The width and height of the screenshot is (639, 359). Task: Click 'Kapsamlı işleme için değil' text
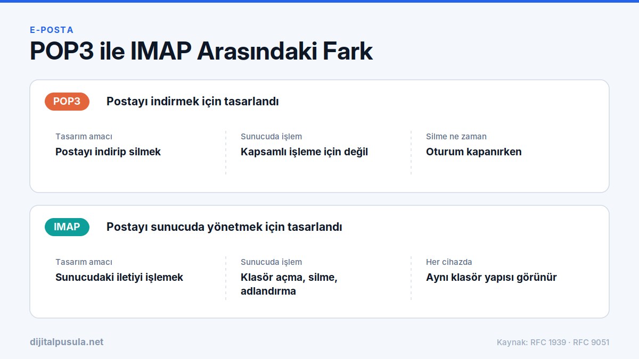pyautogui.click(x=304, y=152)
